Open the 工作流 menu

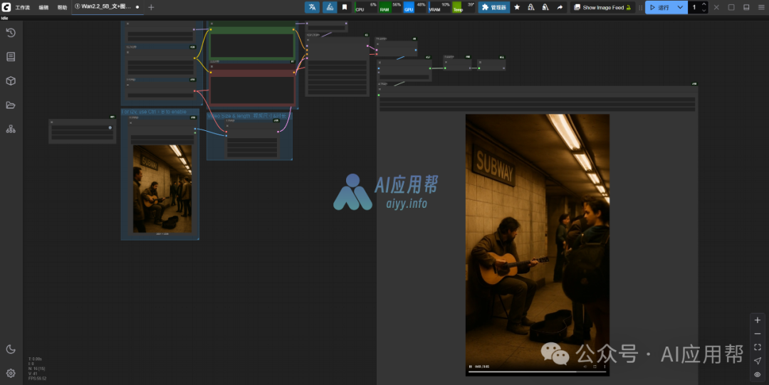23,7
